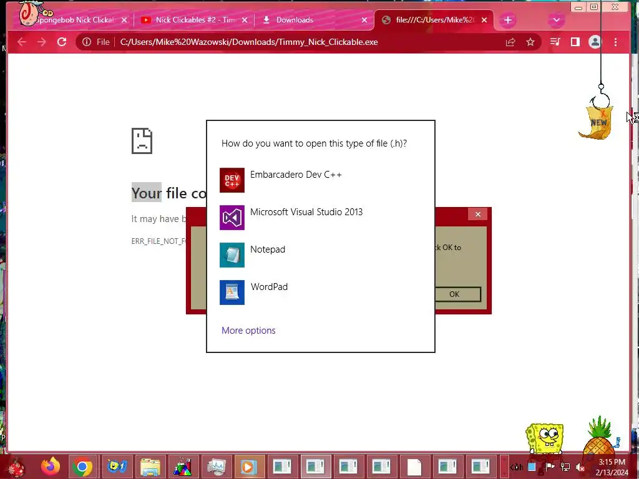Click the highlighted word Your in heading
The width and height of the screenshot is (639, 479).
pyautogui.click(x=146, y=193)
